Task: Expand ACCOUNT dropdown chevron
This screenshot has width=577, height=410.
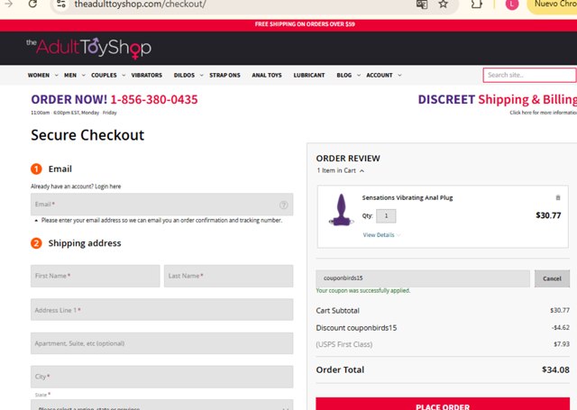Action: [x=399, y=75]
